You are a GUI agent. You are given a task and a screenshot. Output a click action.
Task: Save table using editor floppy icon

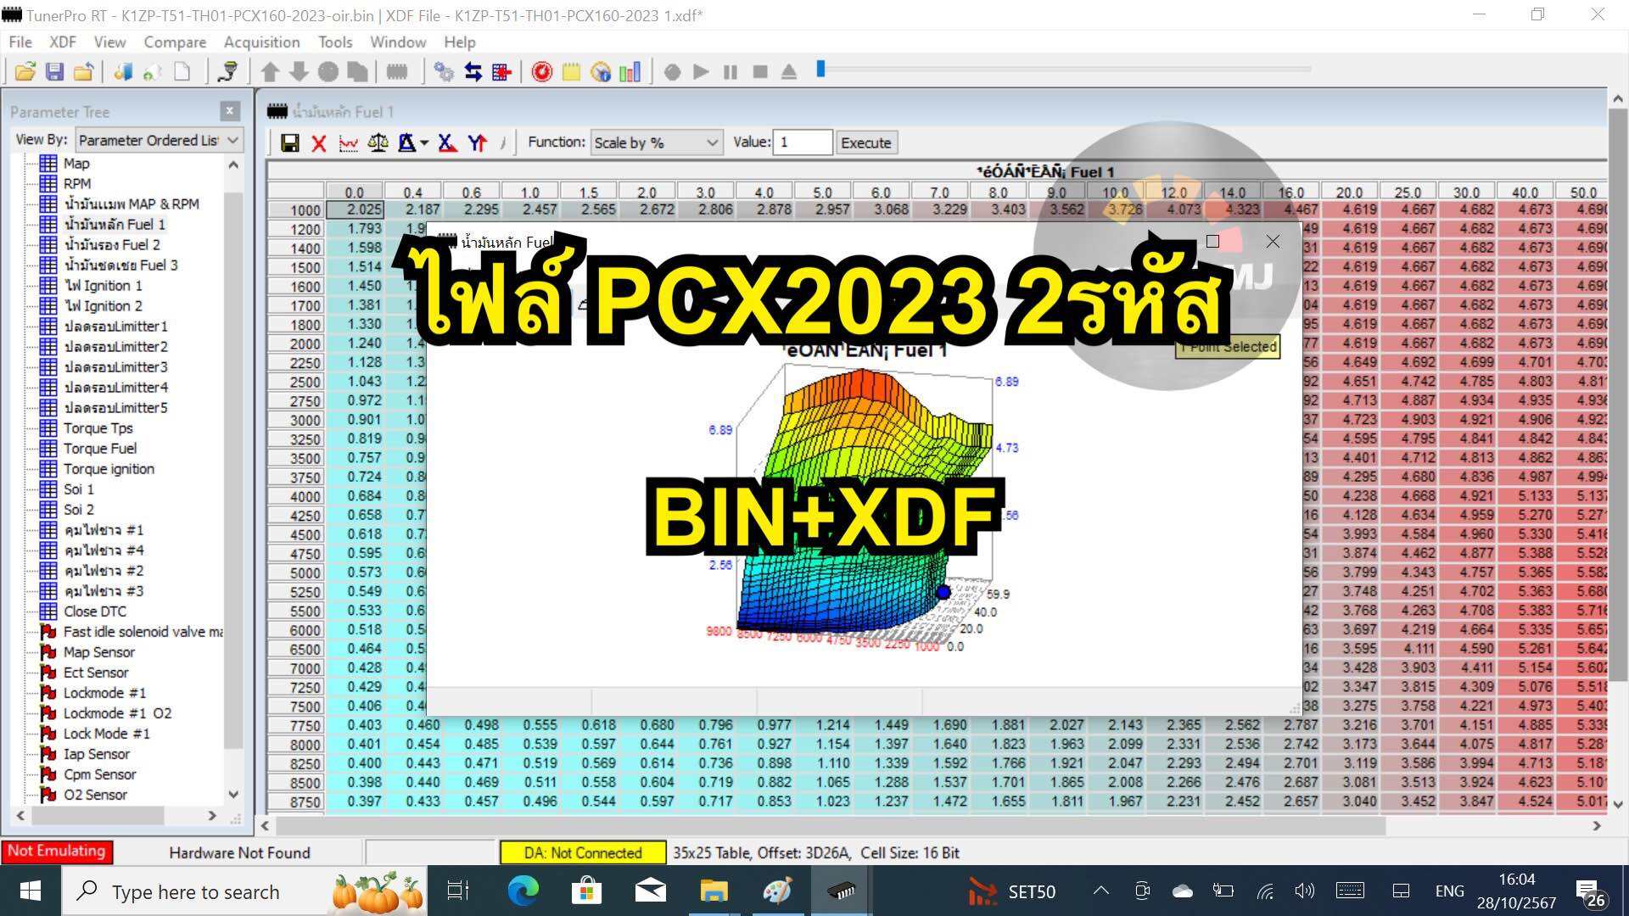290,142
